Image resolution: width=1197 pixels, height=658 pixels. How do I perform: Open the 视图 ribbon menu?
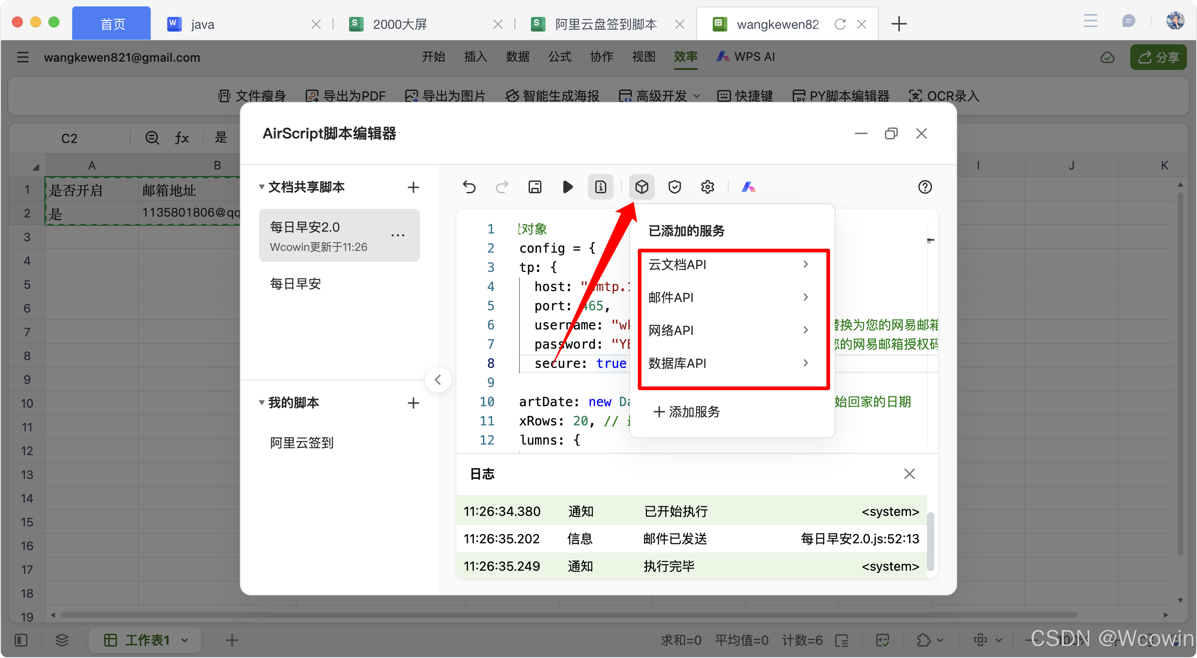pyautogui.click(x=644, y=57)
